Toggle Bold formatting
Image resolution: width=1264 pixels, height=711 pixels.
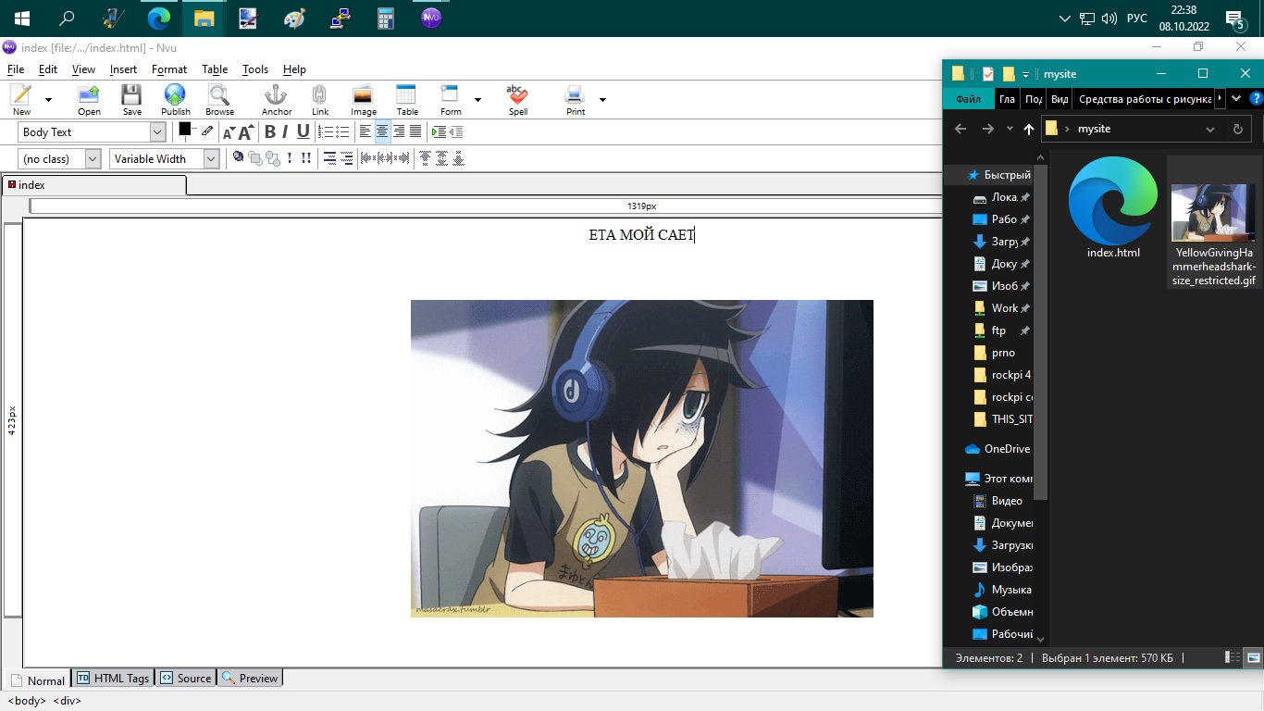(x=269, y=132)
